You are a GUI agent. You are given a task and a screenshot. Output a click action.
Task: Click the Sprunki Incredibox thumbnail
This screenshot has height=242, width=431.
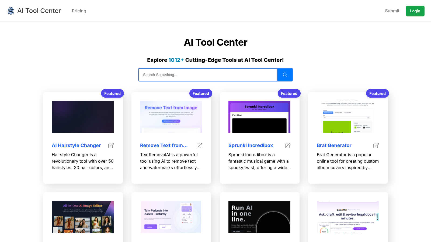point(259,117)
